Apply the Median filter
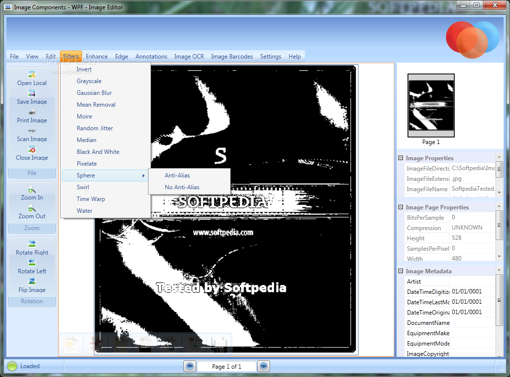 pos(106,140)
